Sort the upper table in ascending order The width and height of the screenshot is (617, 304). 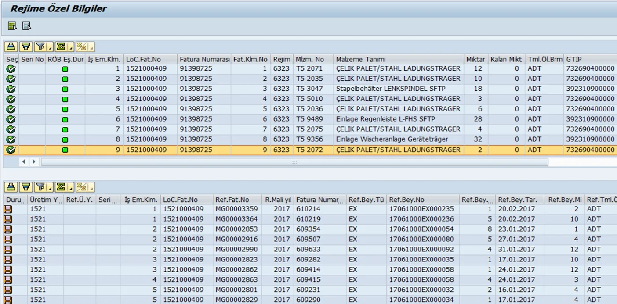(11, 46)
